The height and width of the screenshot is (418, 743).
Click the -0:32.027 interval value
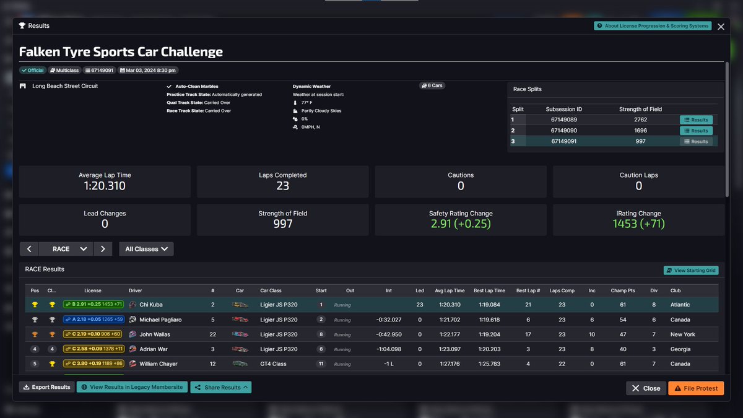click(389, 320)
